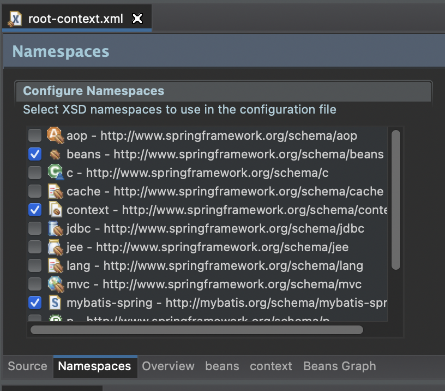445x391 pixels.
Task: Click the mybatis-spring namespace icon
Action: coord(55,303)
